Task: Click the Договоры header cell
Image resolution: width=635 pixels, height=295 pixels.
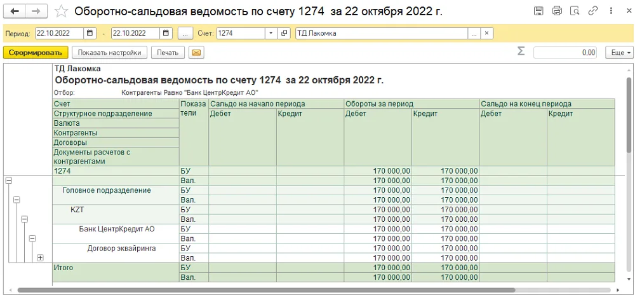Action: click(x=116, y=142)
